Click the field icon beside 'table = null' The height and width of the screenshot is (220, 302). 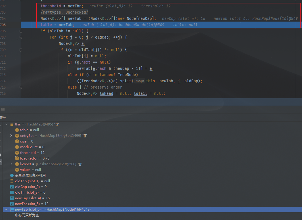tap(17, 130)
